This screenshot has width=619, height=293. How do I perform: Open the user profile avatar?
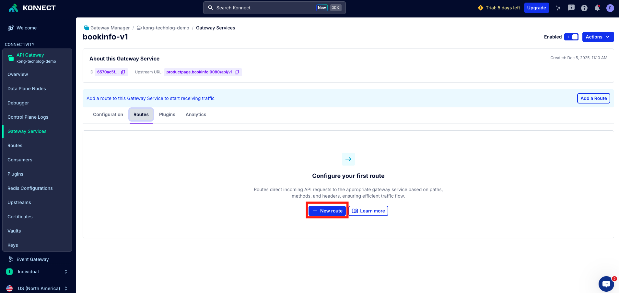610,8
